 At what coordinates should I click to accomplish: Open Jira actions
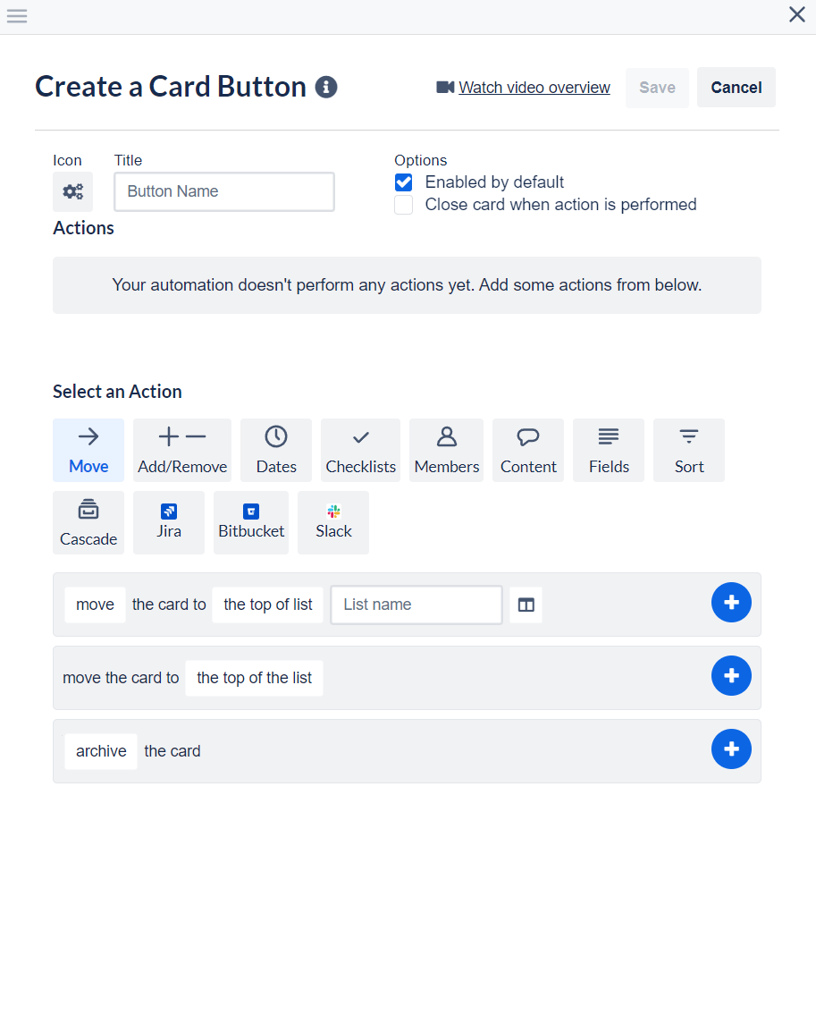169,521
